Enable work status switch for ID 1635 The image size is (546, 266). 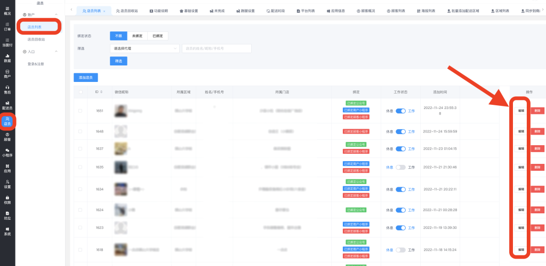400,167
